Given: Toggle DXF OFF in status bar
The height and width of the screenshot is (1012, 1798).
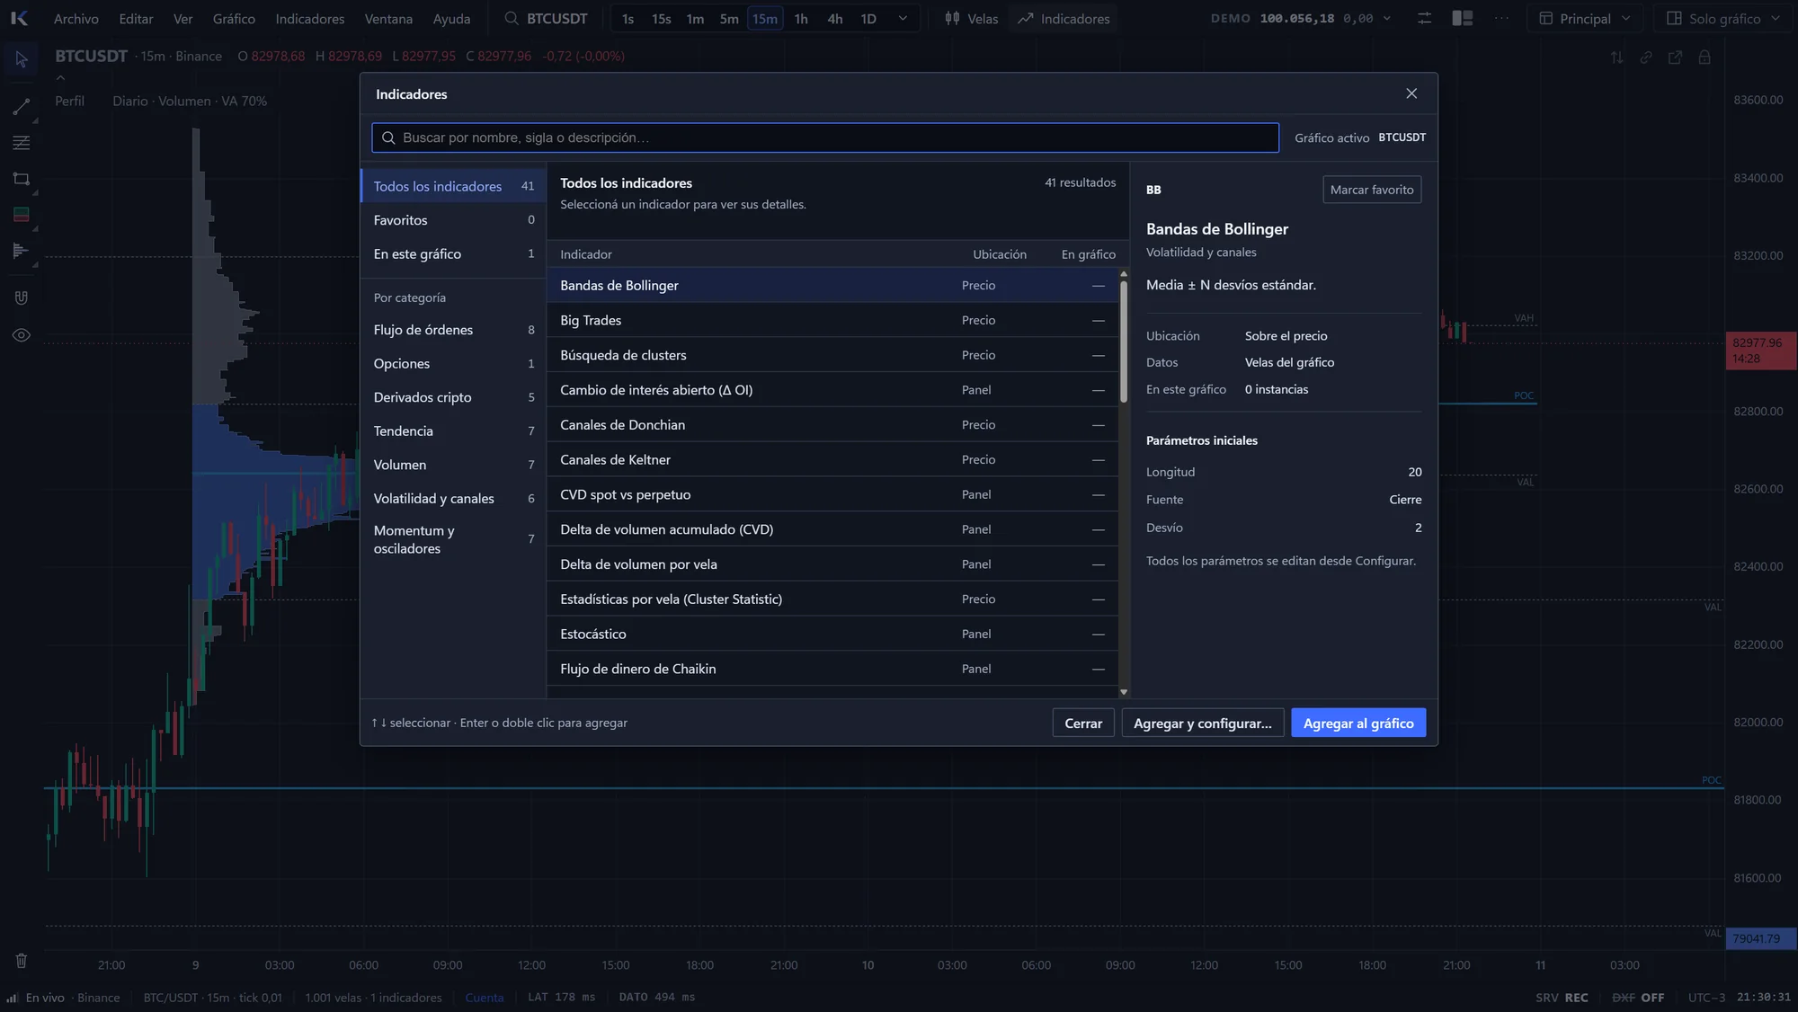Looking at the screenshot, I should point(1638,998).
